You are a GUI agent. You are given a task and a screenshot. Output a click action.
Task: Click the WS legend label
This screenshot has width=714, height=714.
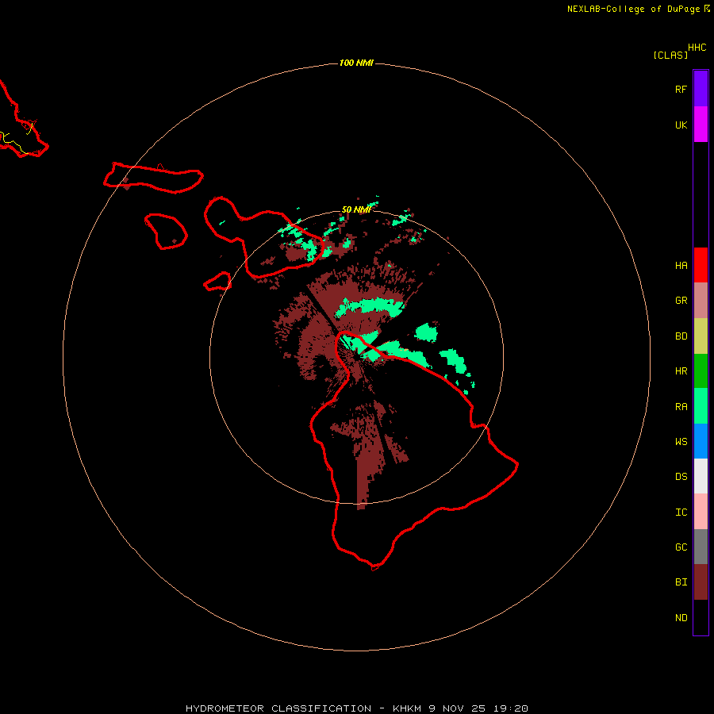[x=681, y=442]
